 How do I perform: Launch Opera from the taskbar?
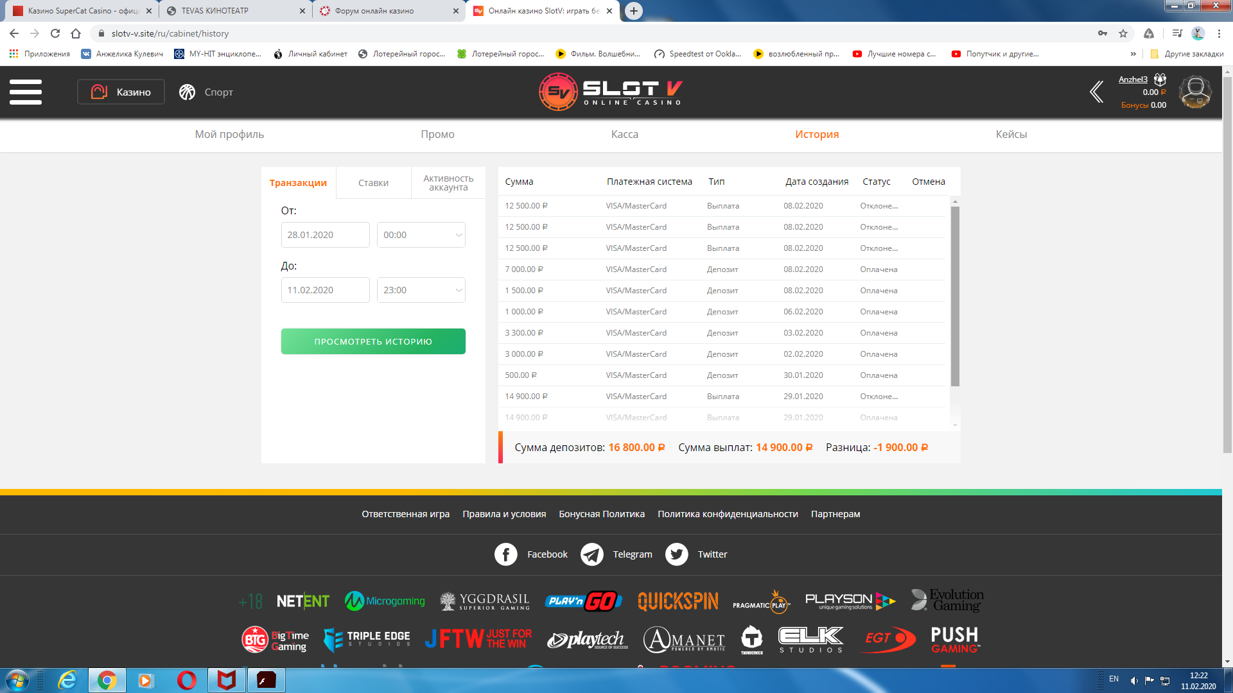point(187,680)
